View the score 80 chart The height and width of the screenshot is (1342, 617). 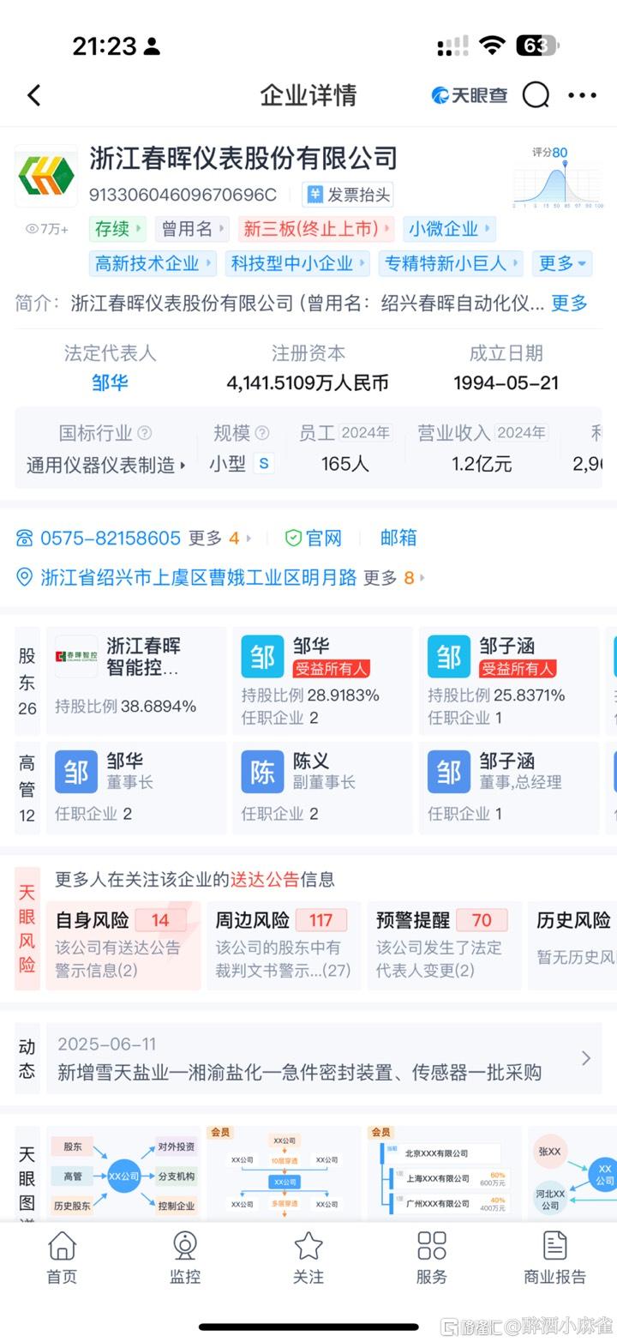point(557,178)
